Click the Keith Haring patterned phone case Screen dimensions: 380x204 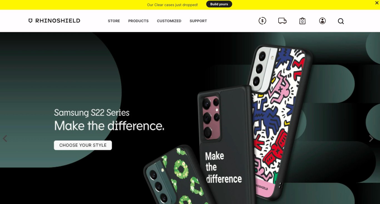[x=279, y=122]
